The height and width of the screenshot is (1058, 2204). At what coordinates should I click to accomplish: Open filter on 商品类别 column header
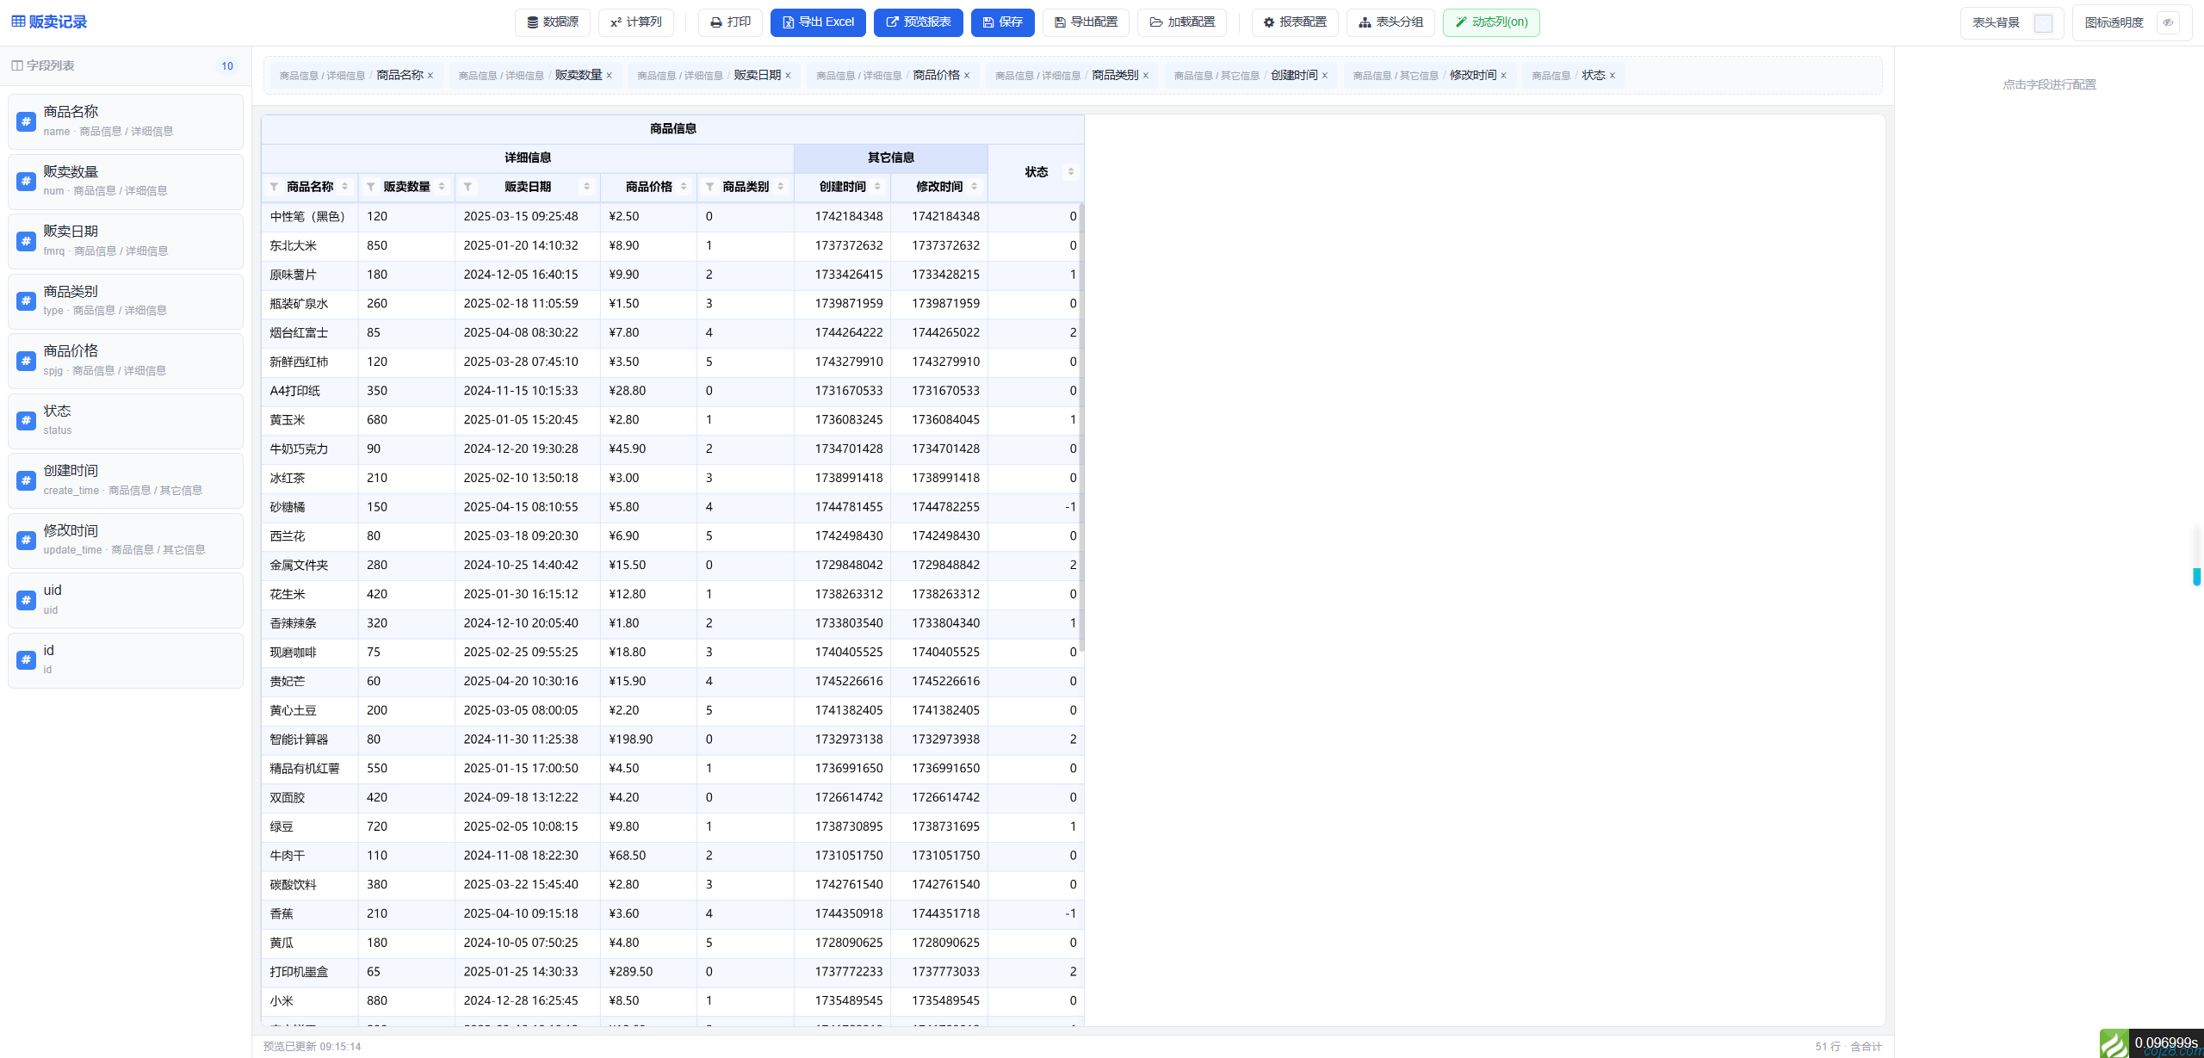pos(709,187)
